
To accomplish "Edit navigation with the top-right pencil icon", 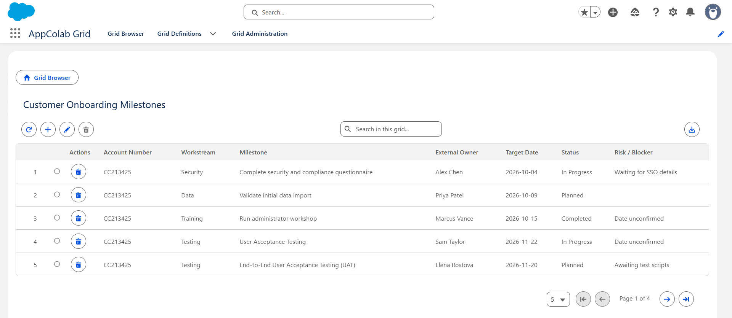I will 721,34.
